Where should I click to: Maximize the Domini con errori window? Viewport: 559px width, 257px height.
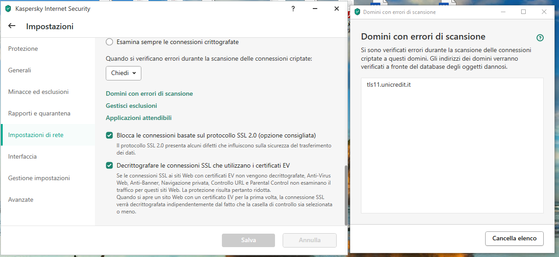[523, 12]
